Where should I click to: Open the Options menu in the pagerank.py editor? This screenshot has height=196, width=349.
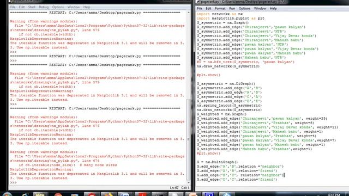[x=244, y=9]
